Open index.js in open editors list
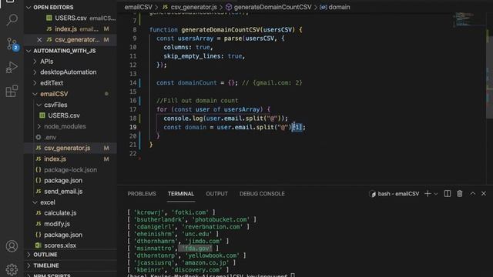The height and width of the screenshot is (277, 493). (x=70, y=29)
